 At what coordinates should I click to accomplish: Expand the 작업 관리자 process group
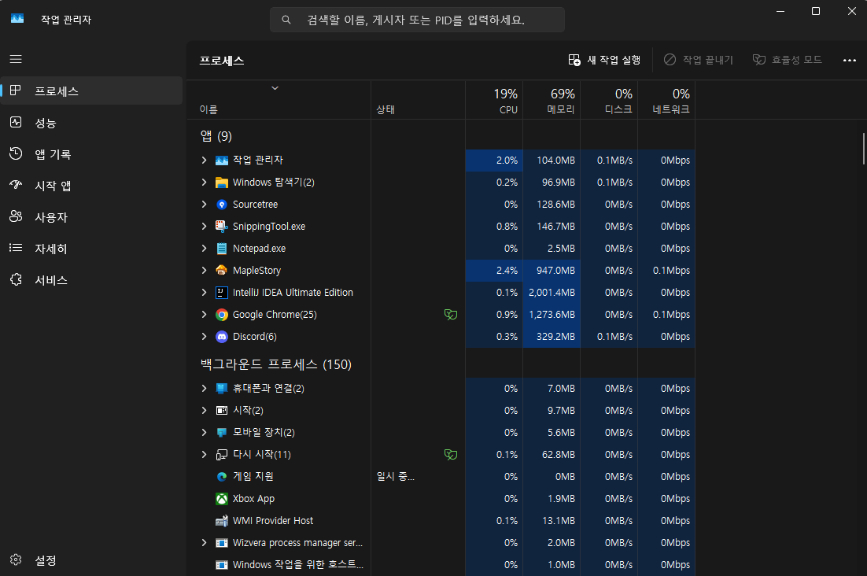pos(204,161)
